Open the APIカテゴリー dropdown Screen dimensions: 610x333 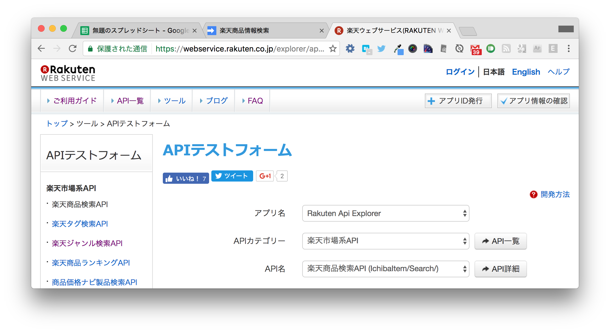tap(386, 241)
